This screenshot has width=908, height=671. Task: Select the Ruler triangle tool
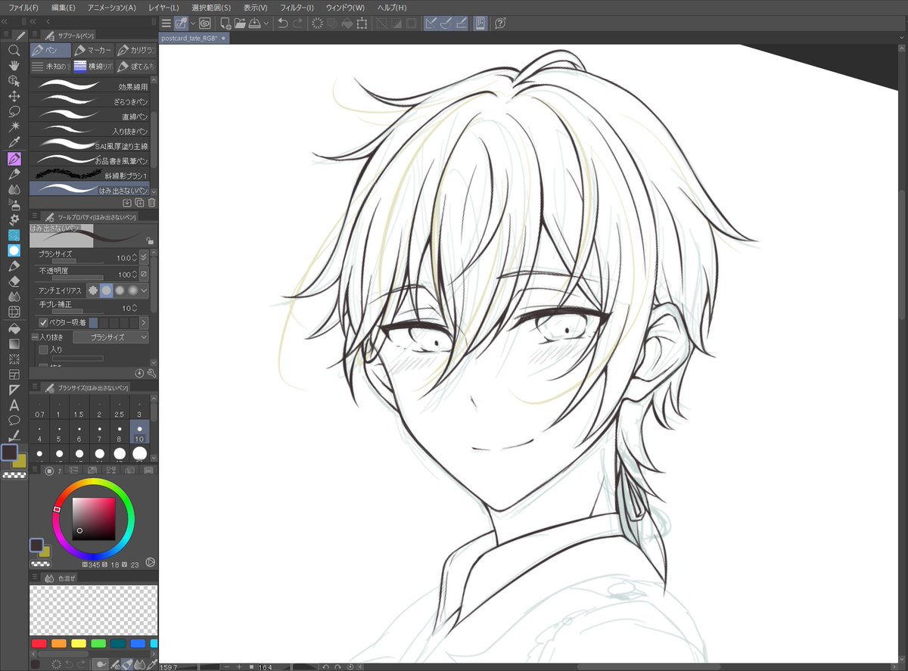14,390
